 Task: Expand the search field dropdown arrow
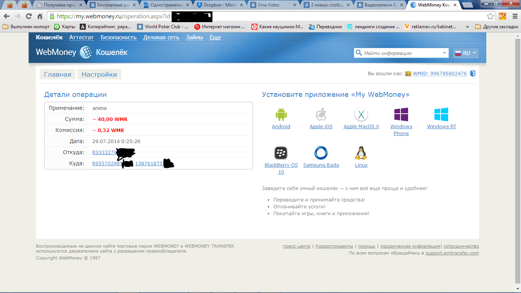click(444, 53)
